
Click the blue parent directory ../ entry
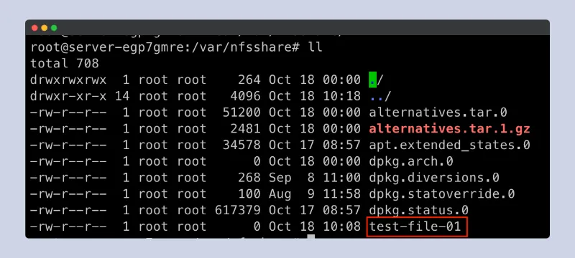click(x=380, y=96)
